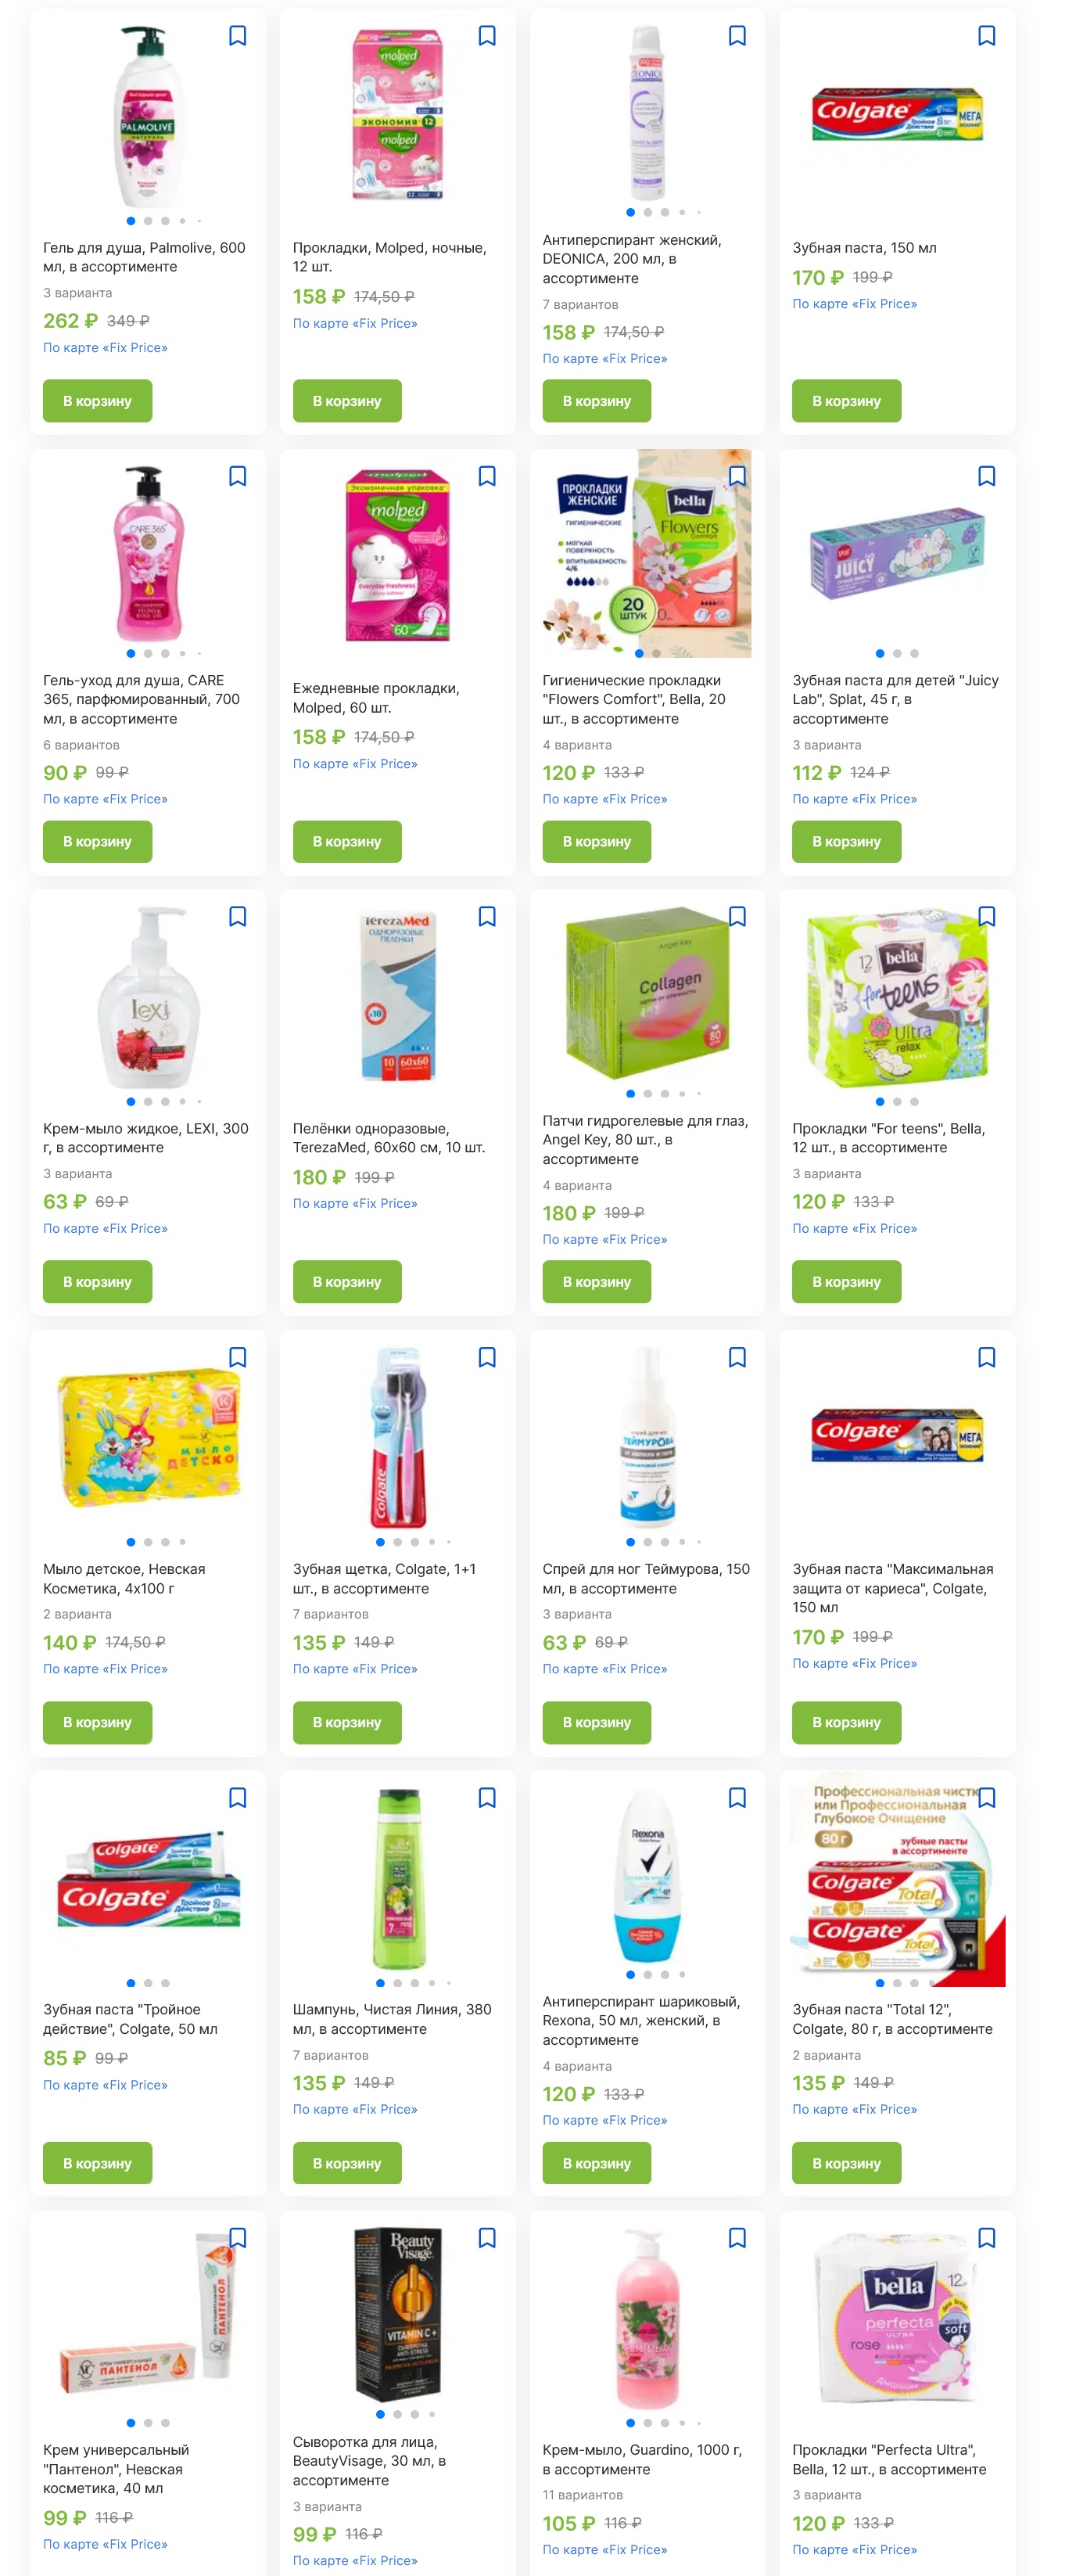This screenshot has width=1076, height=2576.
Task: Show second image of Angel Key patches
Action: pos(648,1093)
